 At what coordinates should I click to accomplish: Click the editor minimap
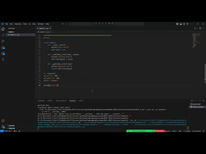197,41
